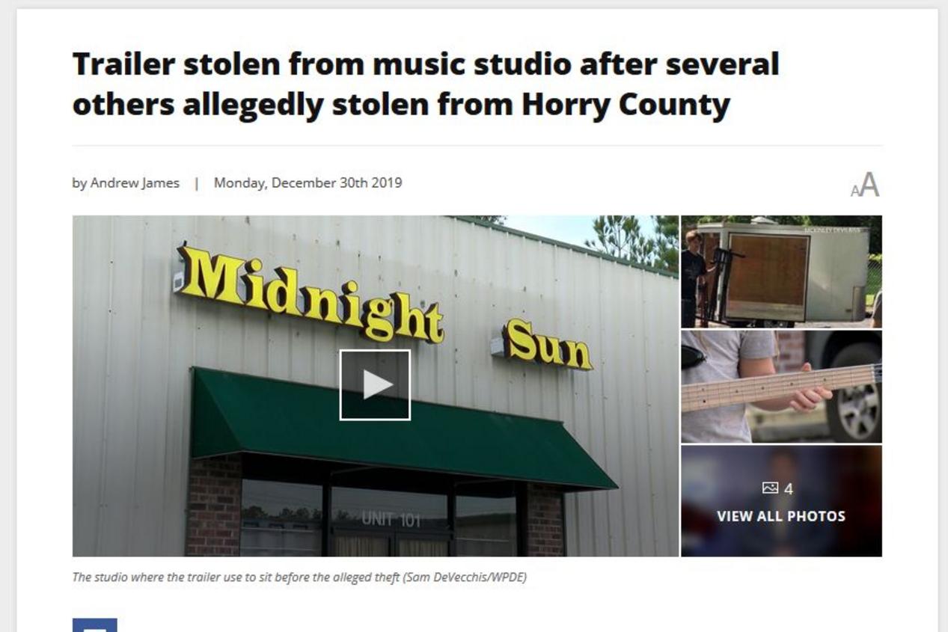
Task: Click the yellow Sun sign in the video
Action: (548, 344)
